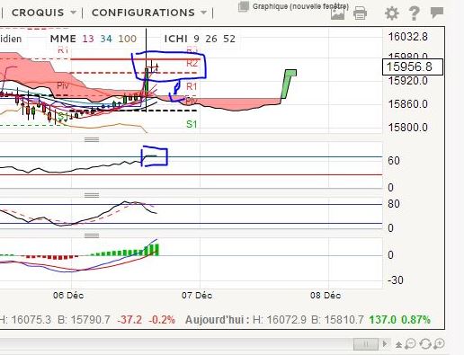Open comments speech bubble icon

coord(437,13)
